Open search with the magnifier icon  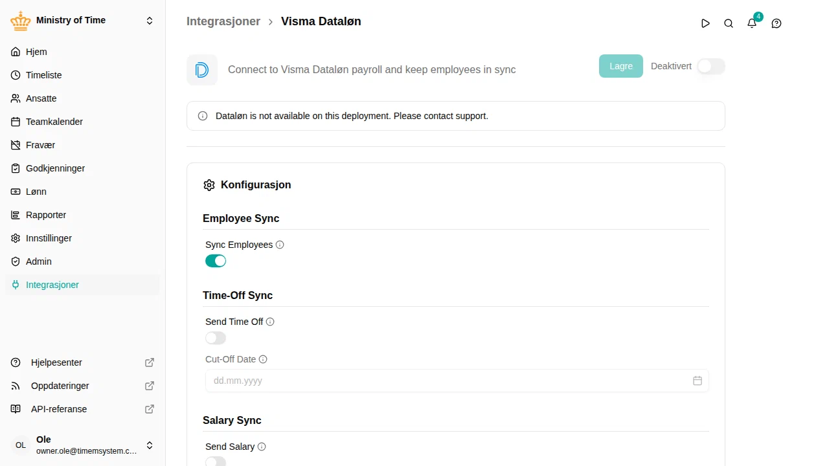(729, 23)
